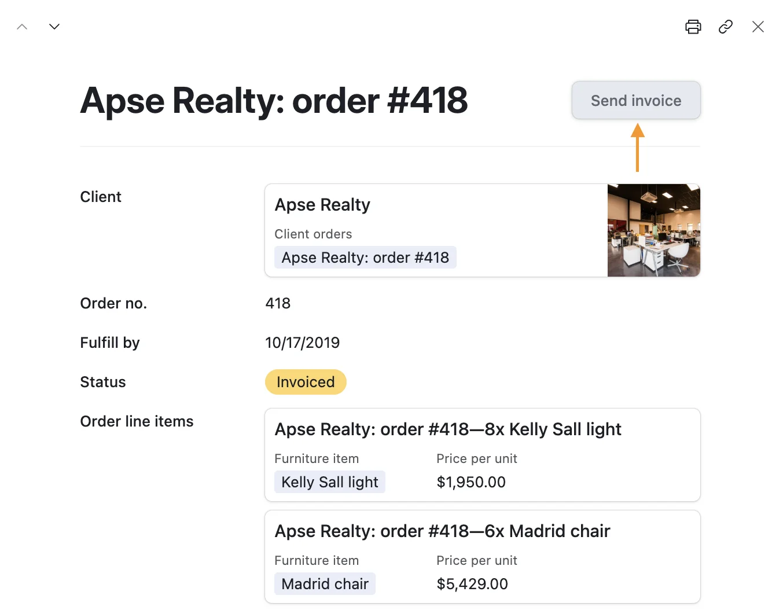
Task: Go to next record with down chevron
Action: click(x=54, y=27)
